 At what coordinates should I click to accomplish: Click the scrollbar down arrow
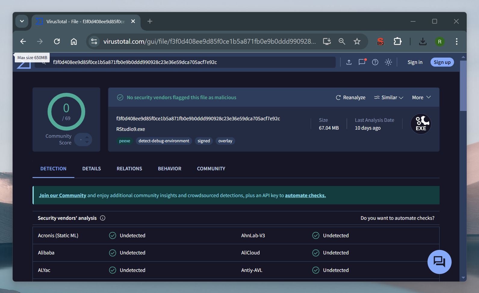[x=463, y=278]
